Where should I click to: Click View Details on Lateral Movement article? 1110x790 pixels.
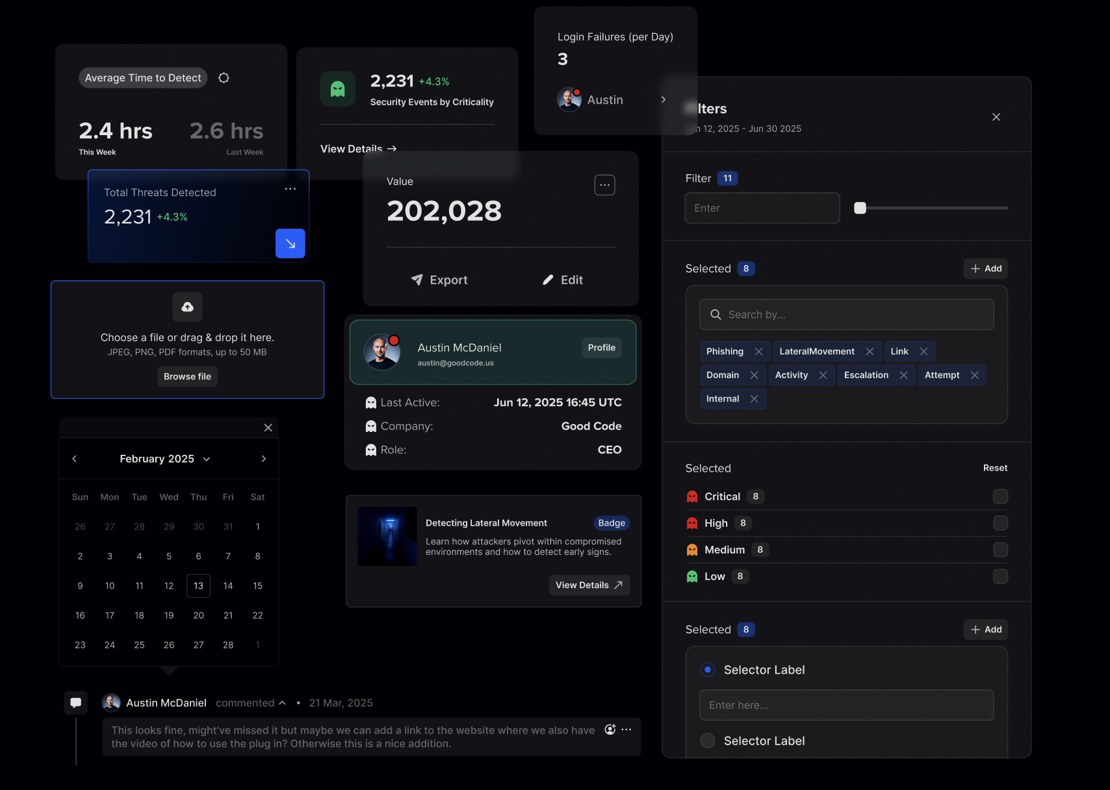pos(589,585)
